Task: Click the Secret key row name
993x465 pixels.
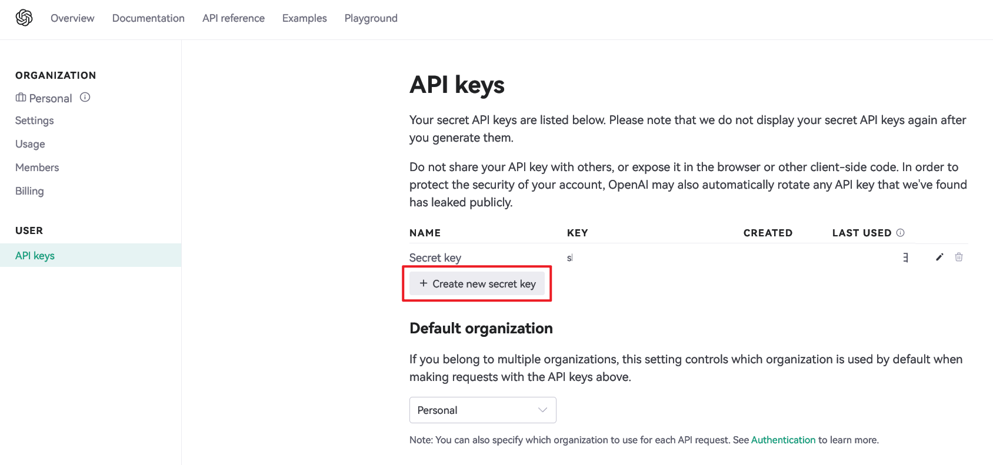Action: coord(435,257)
